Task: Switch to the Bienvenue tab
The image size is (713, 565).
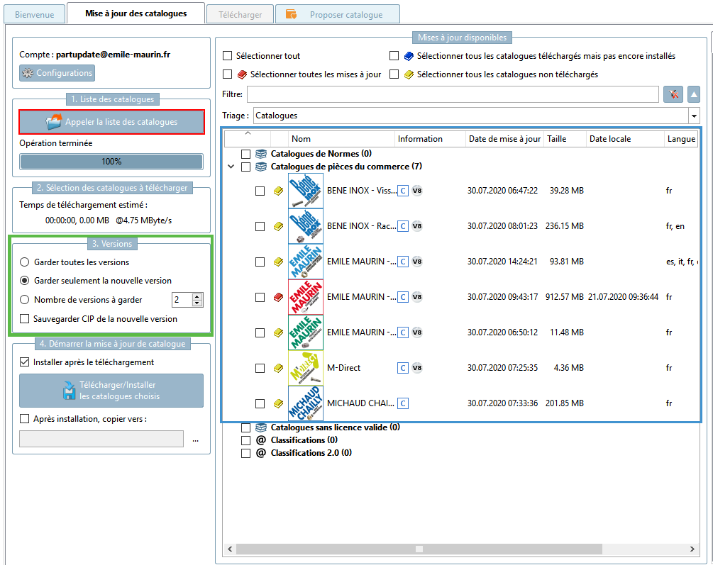Action: [35, 15]
